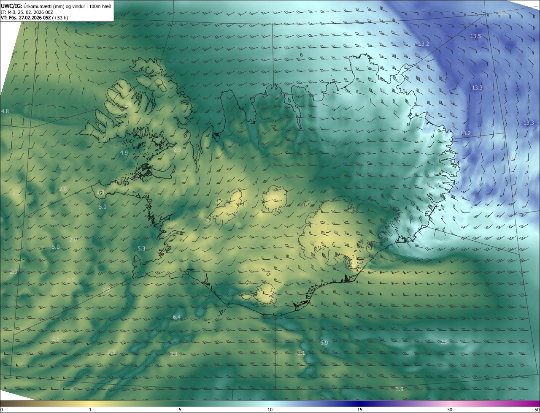Click the colorbar tick label "5"
Screen dimensions: 540x413
pyautogui.click(x=180, y=410)
